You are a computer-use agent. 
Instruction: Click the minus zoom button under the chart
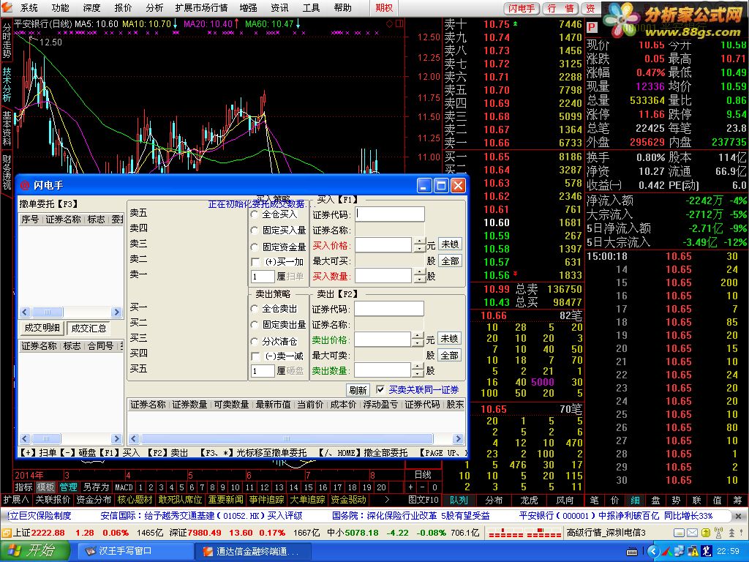click(x=422, y=487)
